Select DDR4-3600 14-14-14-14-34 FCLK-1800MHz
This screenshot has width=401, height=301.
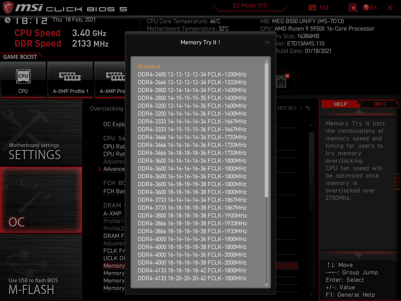(x=192, y=161)
